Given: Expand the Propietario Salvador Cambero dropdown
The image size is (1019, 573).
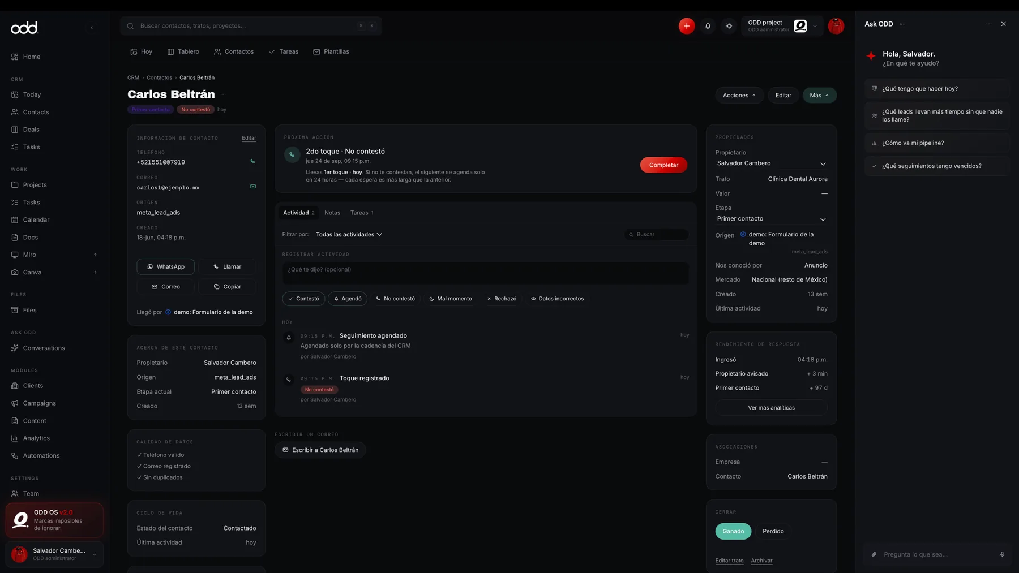Looking at the screenshot, I should click(x=771, y=163).
